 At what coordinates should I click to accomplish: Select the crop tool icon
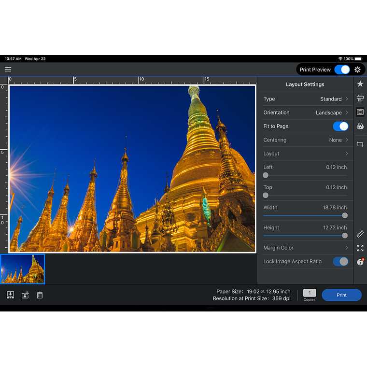click(360, 144)
